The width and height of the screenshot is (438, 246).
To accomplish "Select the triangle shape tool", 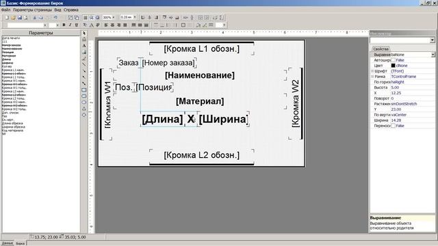I will point(84,109).
